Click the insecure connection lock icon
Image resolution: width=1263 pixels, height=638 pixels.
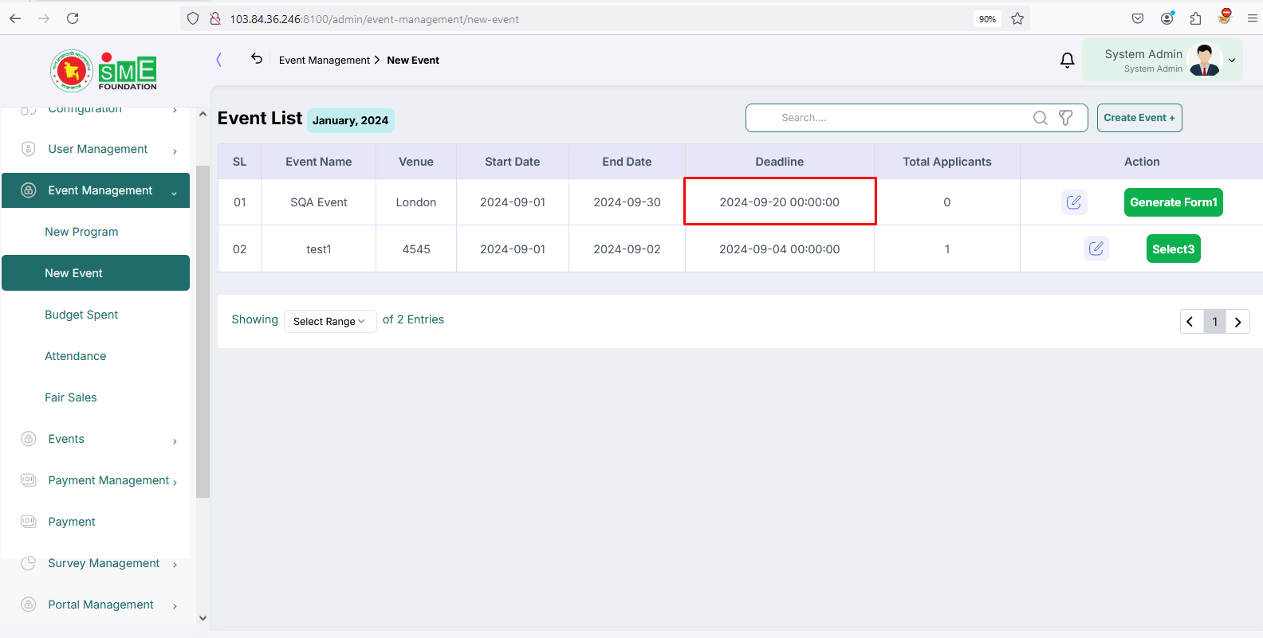(x=214, y=18)
